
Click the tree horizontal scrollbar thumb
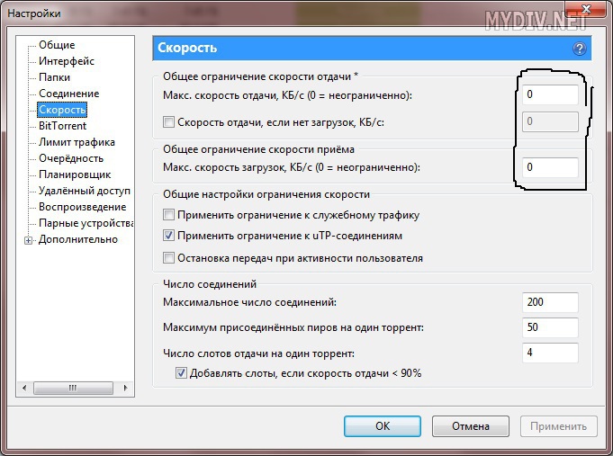(x=73, y=388)
